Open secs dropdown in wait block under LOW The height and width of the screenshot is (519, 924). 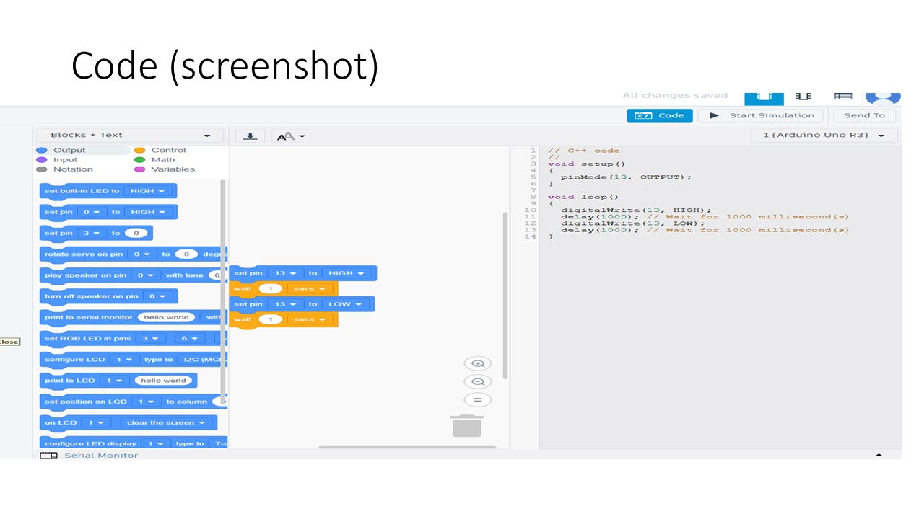pos(310,319)
